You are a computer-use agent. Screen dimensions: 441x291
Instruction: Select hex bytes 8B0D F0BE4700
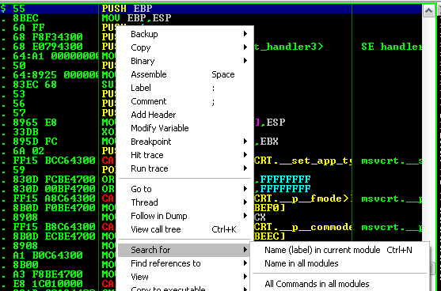coord(55,208)
